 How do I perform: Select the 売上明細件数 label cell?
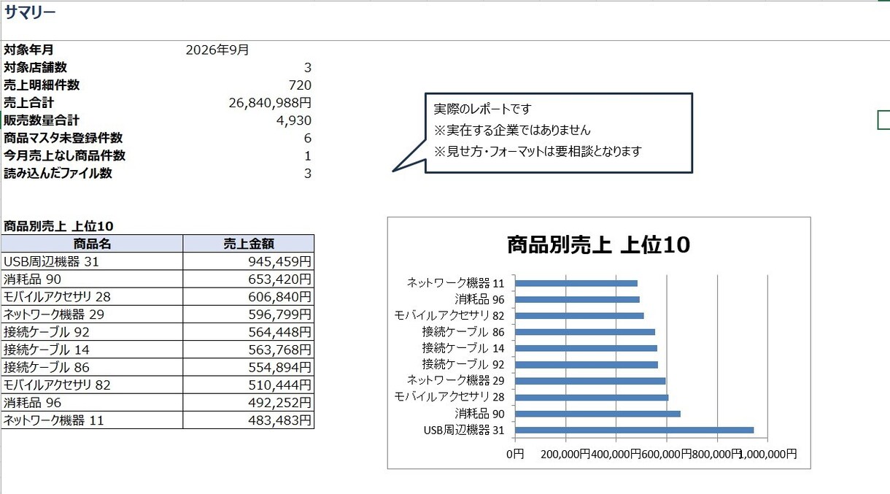[42, 85]
